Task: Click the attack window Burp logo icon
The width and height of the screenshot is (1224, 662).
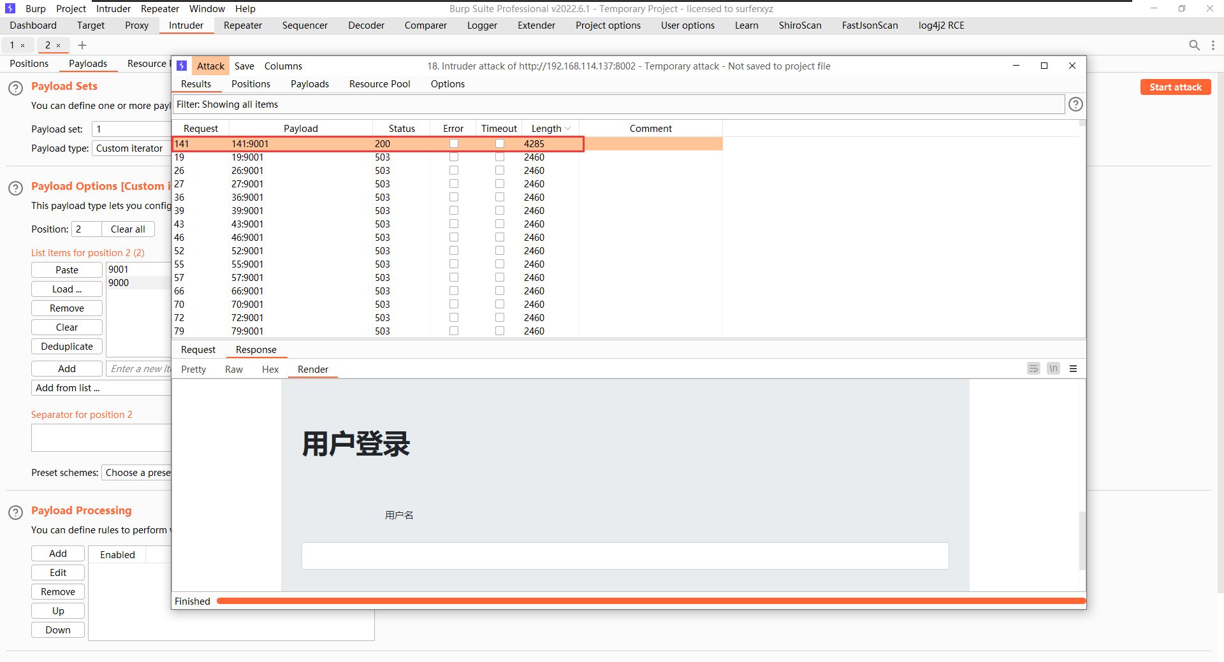Action: click(182, 66)
